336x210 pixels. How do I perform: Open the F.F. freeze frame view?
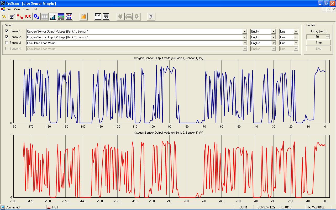[x=28, y=17]
